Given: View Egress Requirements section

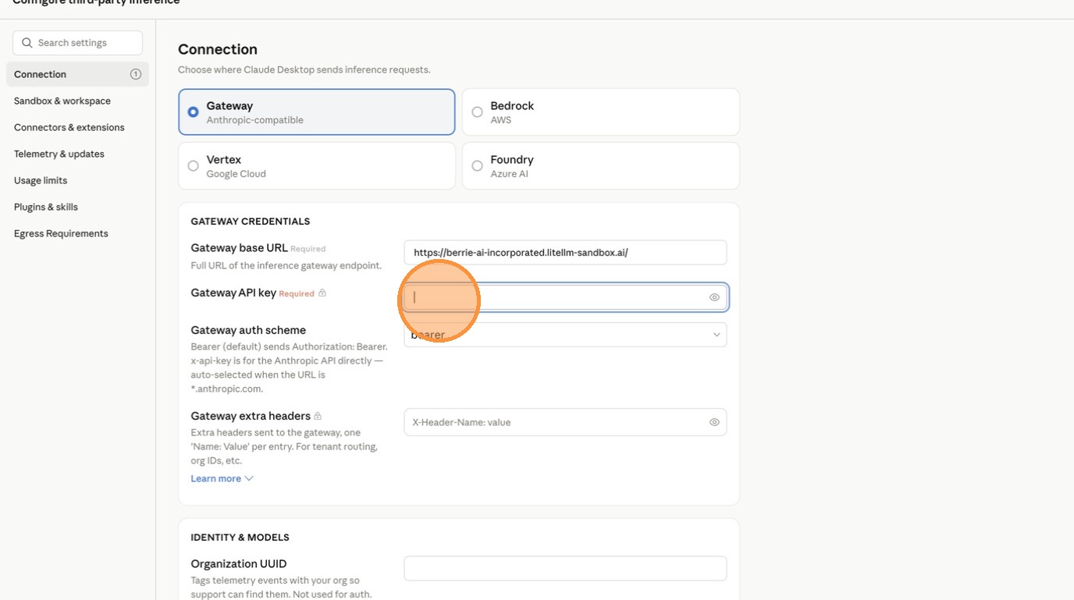Looking at the screenshot, I should pos(61,233).
